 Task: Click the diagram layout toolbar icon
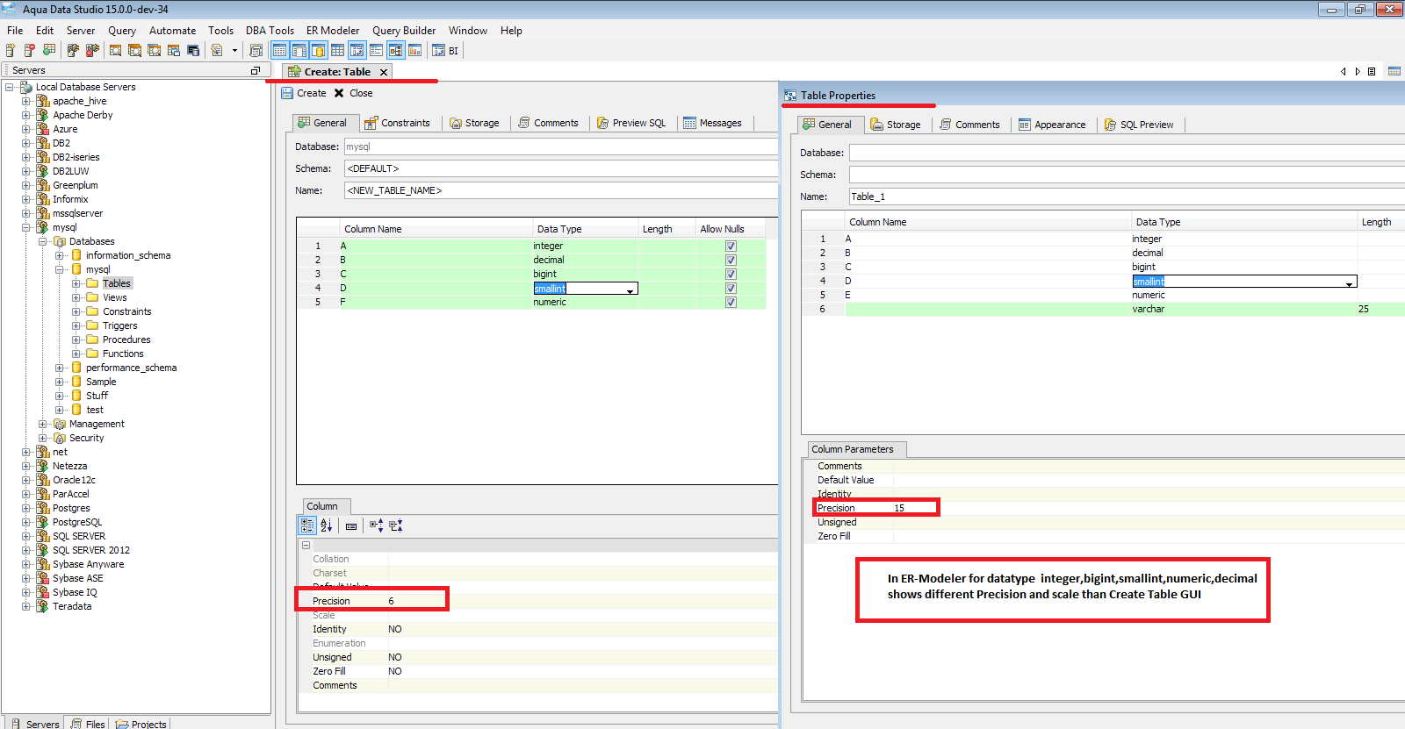pyautogui.click(x=395, y=51)
